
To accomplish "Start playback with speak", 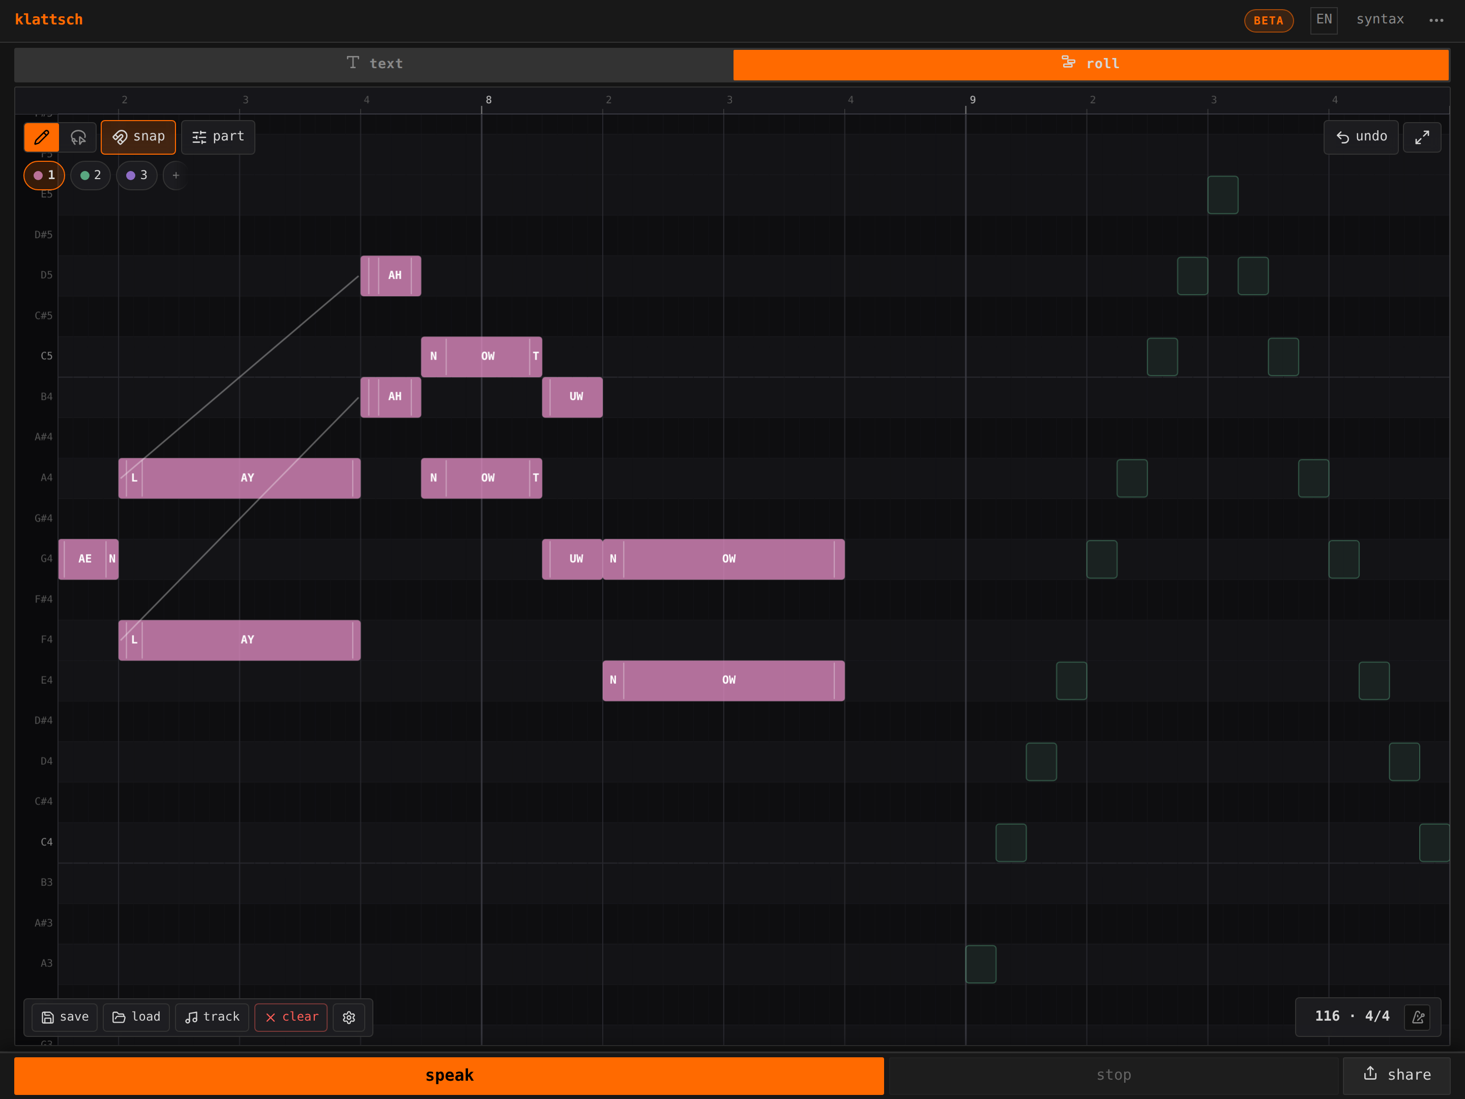I will point(449,1075).
